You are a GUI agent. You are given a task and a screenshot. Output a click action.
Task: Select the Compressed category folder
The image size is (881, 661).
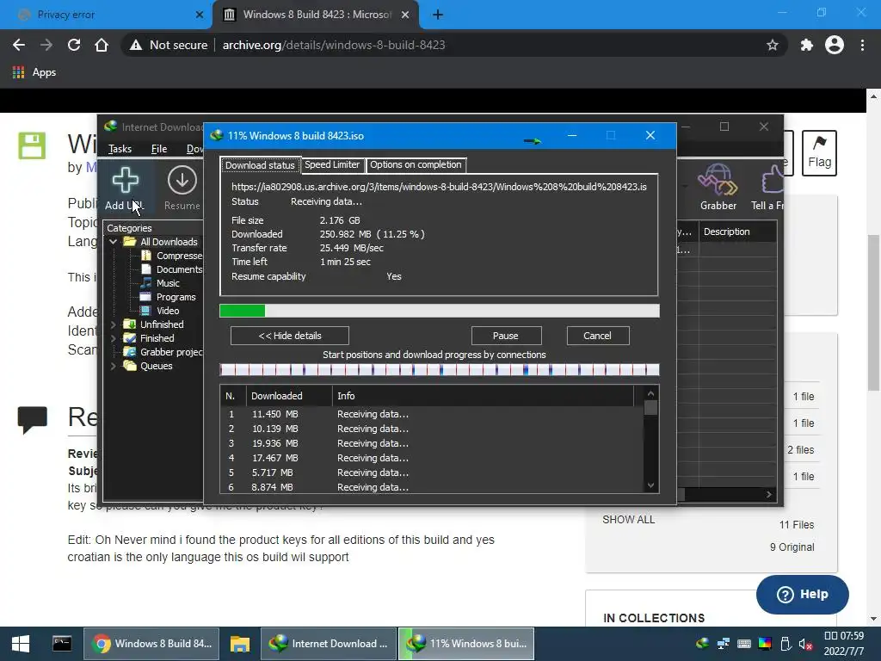pos(173,256)
